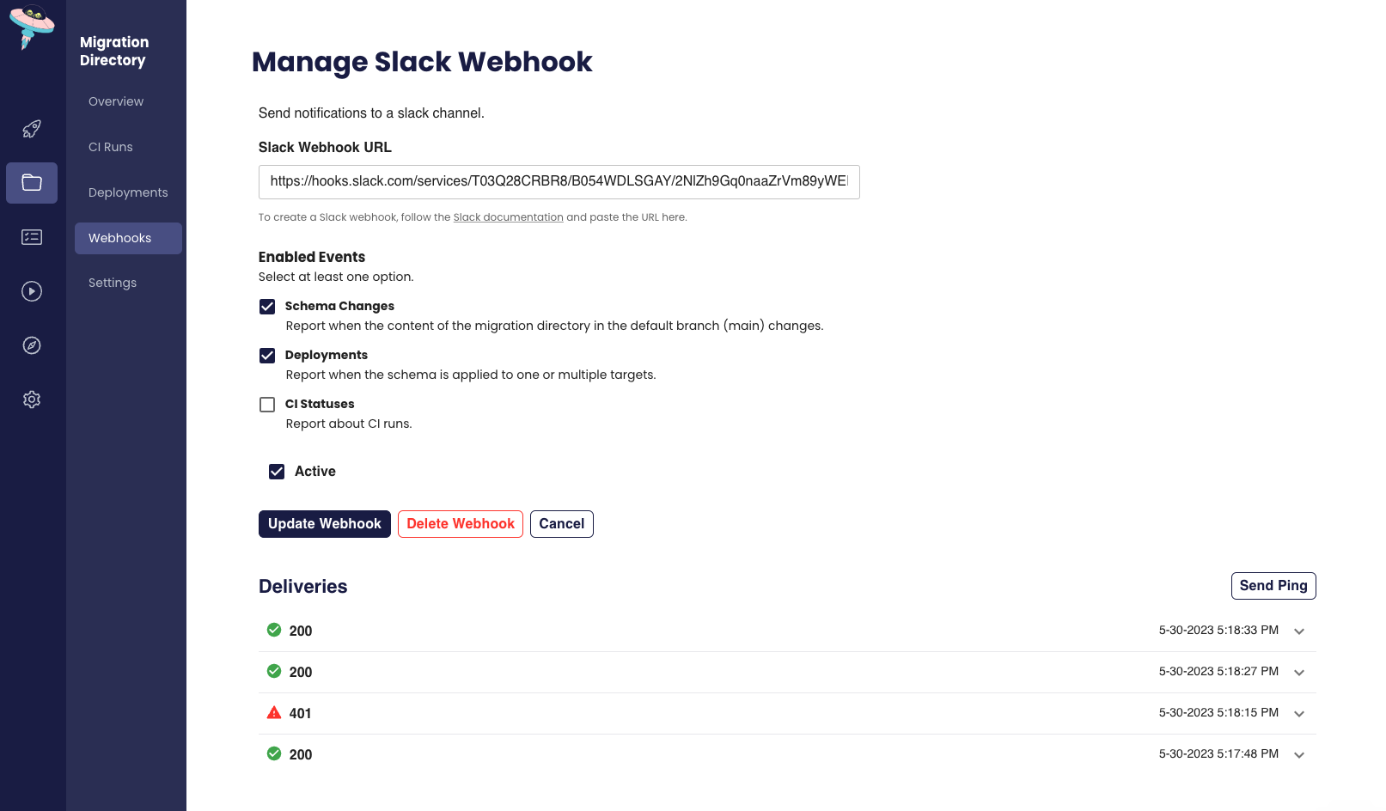Screen dimensions: 1386x811
Task: Select the rocket icon in the sidebar
Action: tap(32, 129)
